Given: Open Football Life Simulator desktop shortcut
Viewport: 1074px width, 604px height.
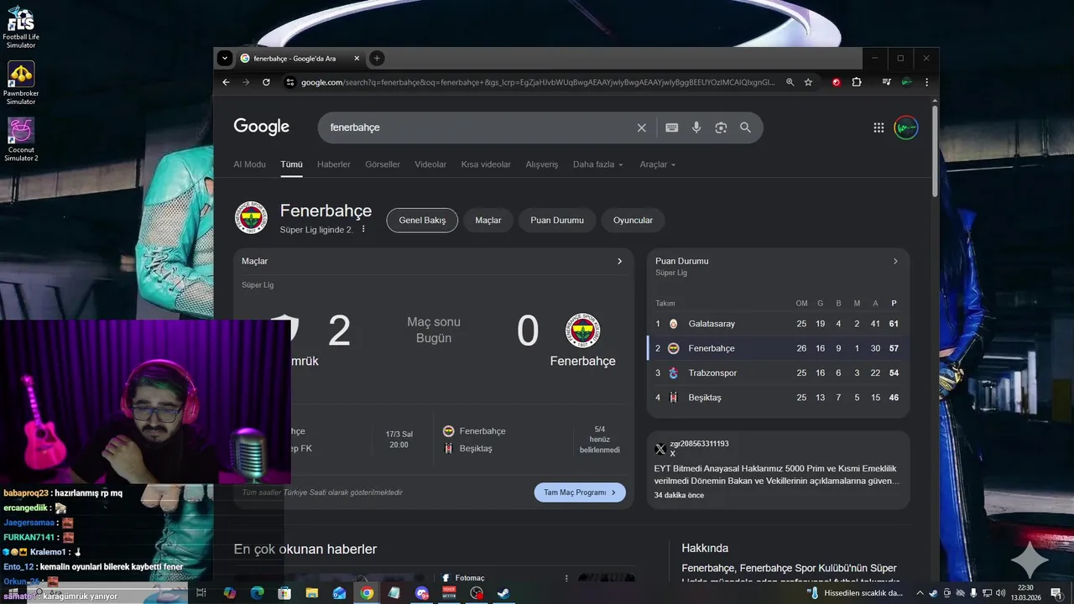Looking at the screenshot, I should pos(21,27).
